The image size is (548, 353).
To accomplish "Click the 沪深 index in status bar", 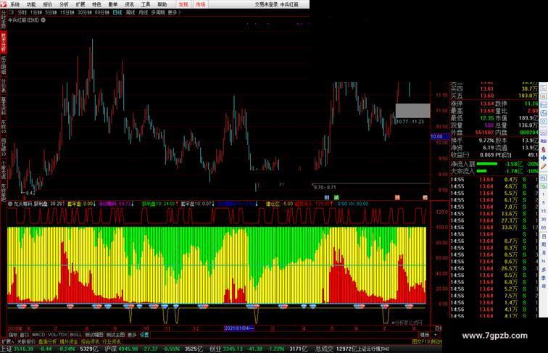I will pos(110,349).
